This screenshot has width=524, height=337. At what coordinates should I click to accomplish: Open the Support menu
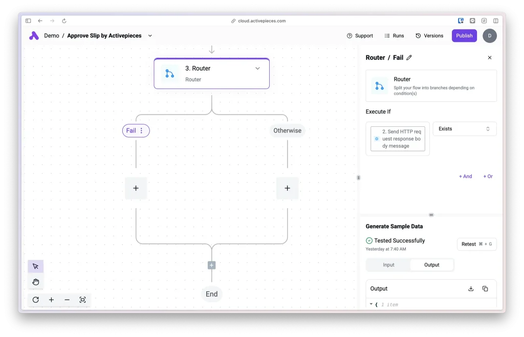pyautogui.click(x=360, y=36)
